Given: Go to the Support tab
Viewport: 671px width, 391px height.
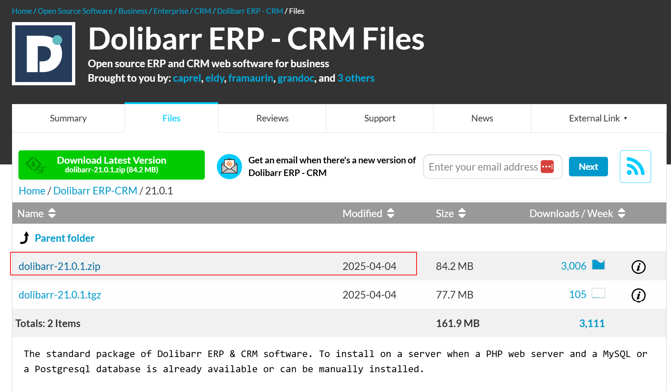Looking at the screenshot, I should pyautogui.click(x=380, y=118).
